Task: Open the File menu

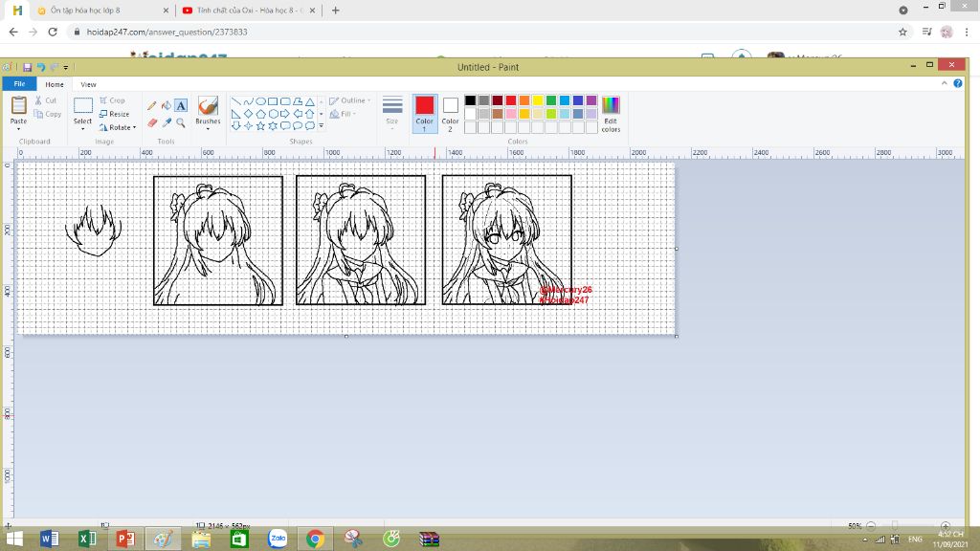Action: click(19, 84)
